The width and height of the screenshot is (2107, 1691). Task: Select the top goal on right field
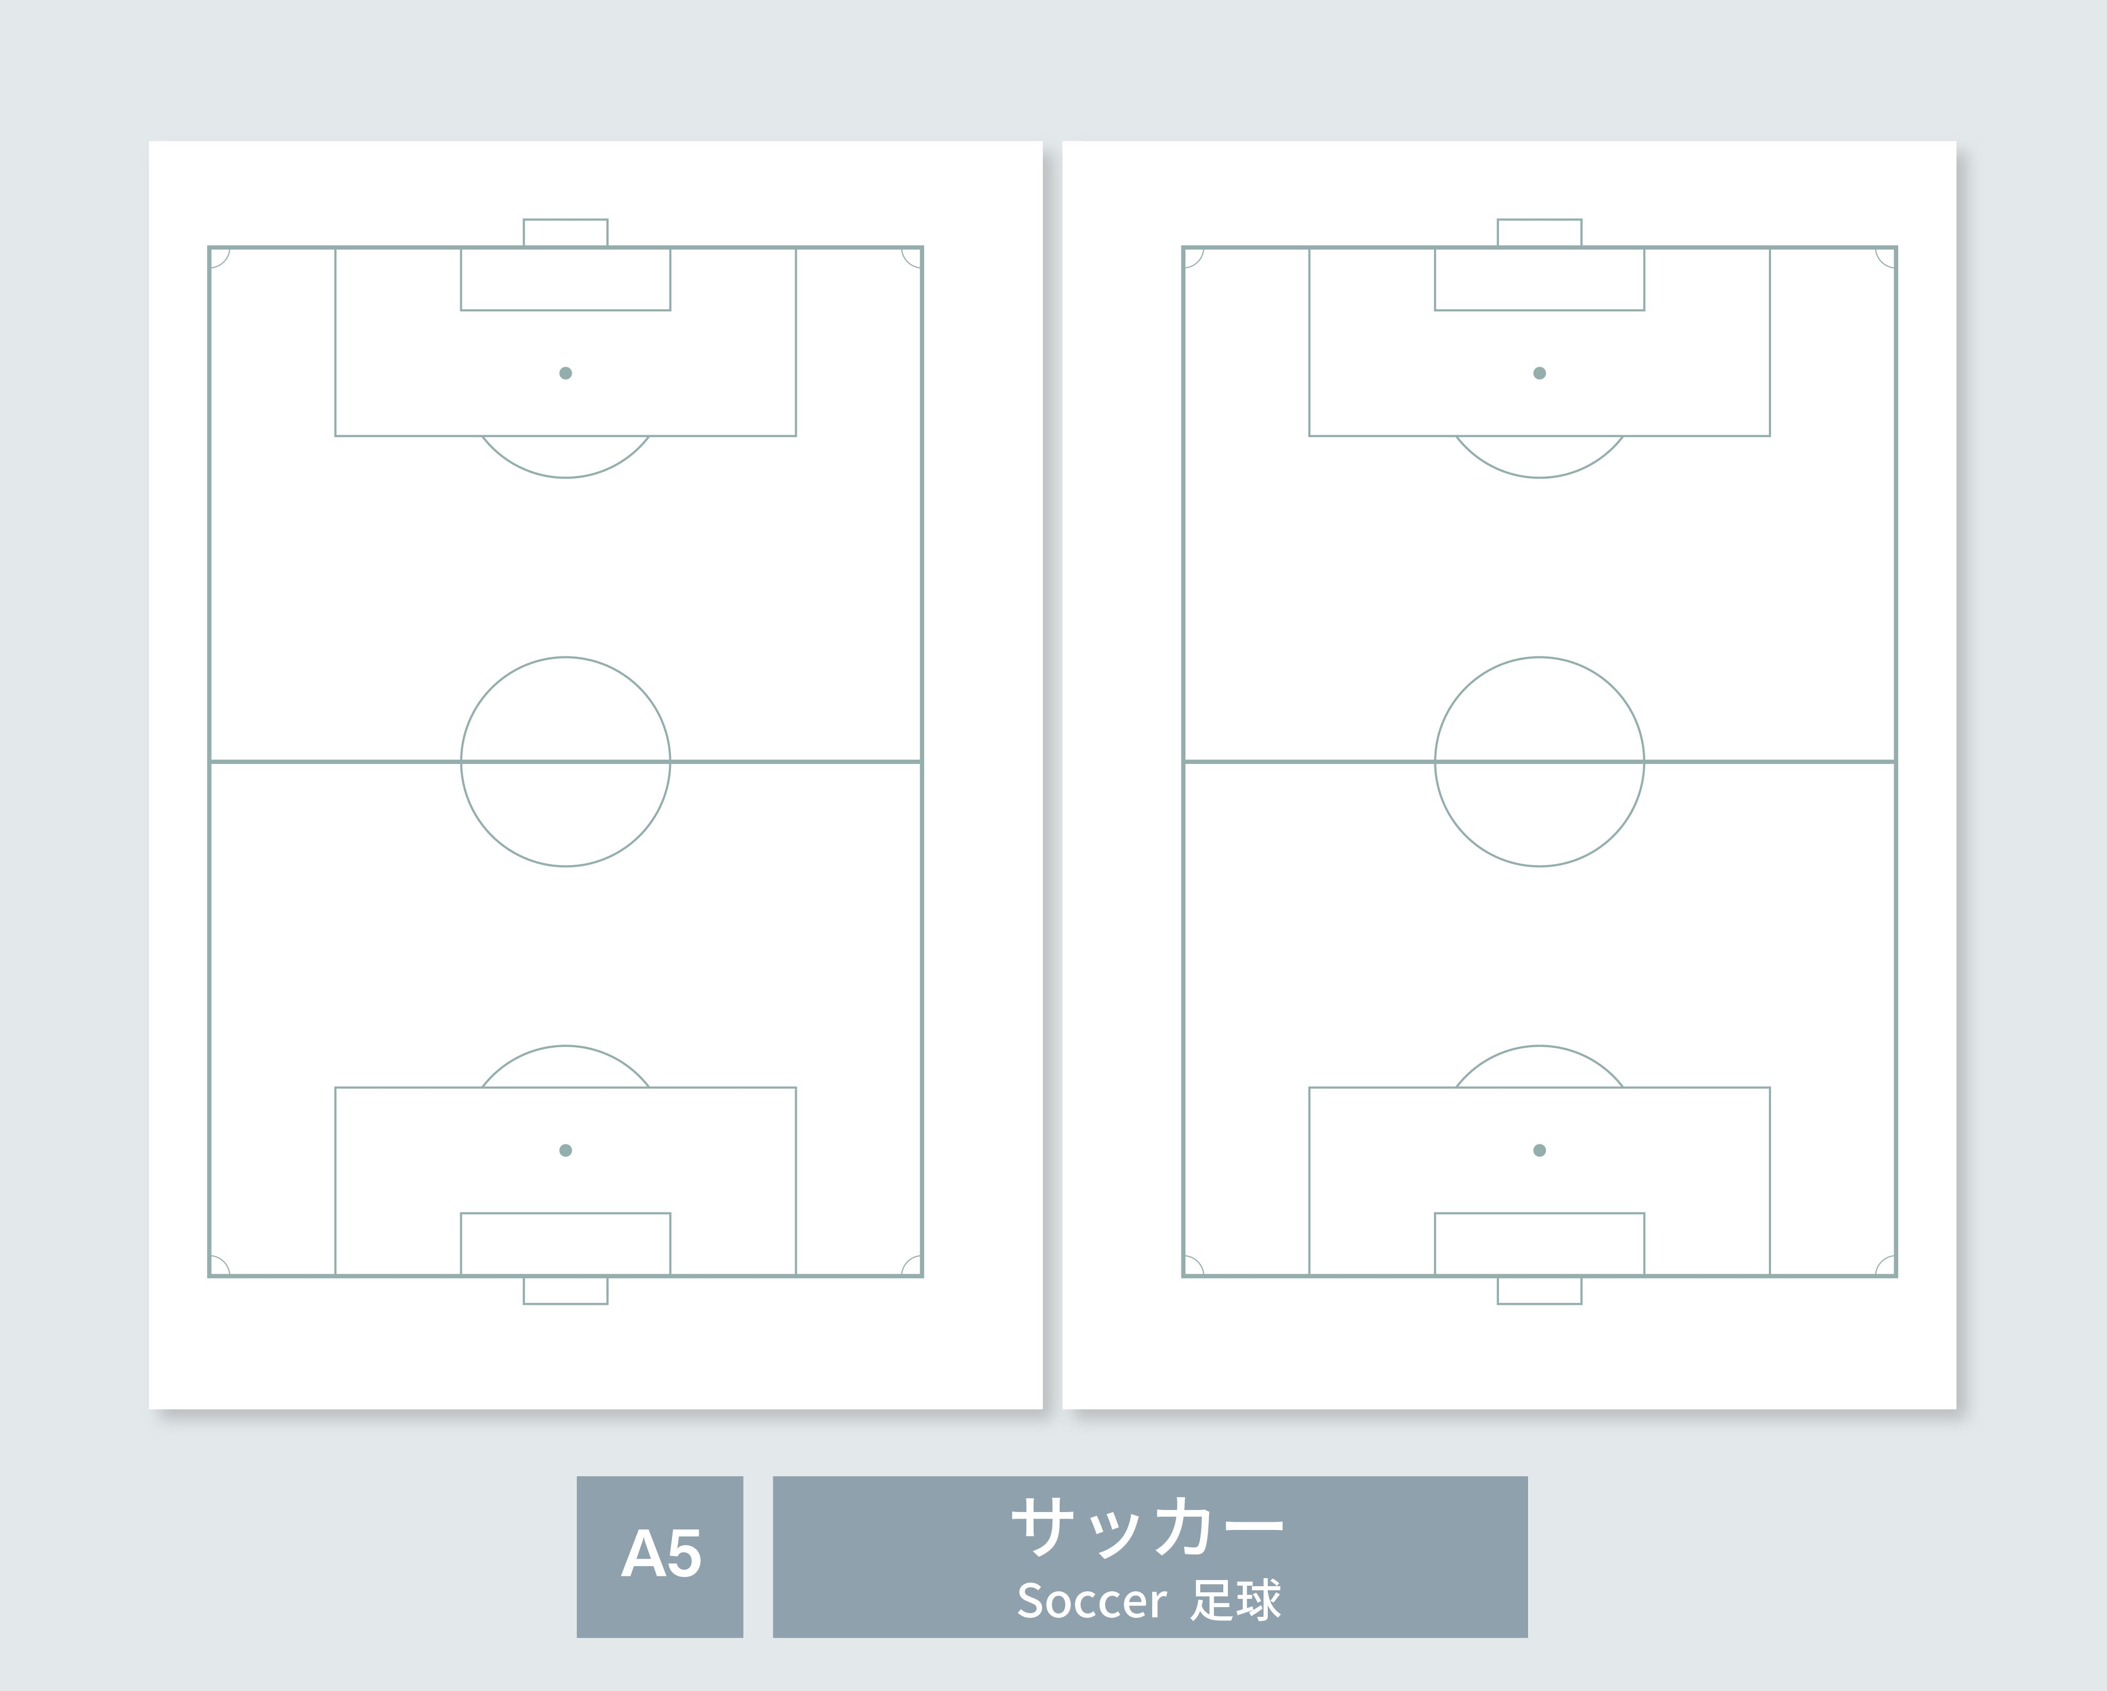[1539, 233]
